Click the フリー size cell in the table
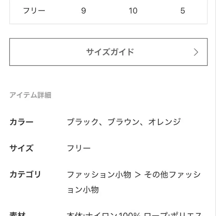The height and width of the screenshot is (216, 216). pyautogui.click(x=34, y=10)
